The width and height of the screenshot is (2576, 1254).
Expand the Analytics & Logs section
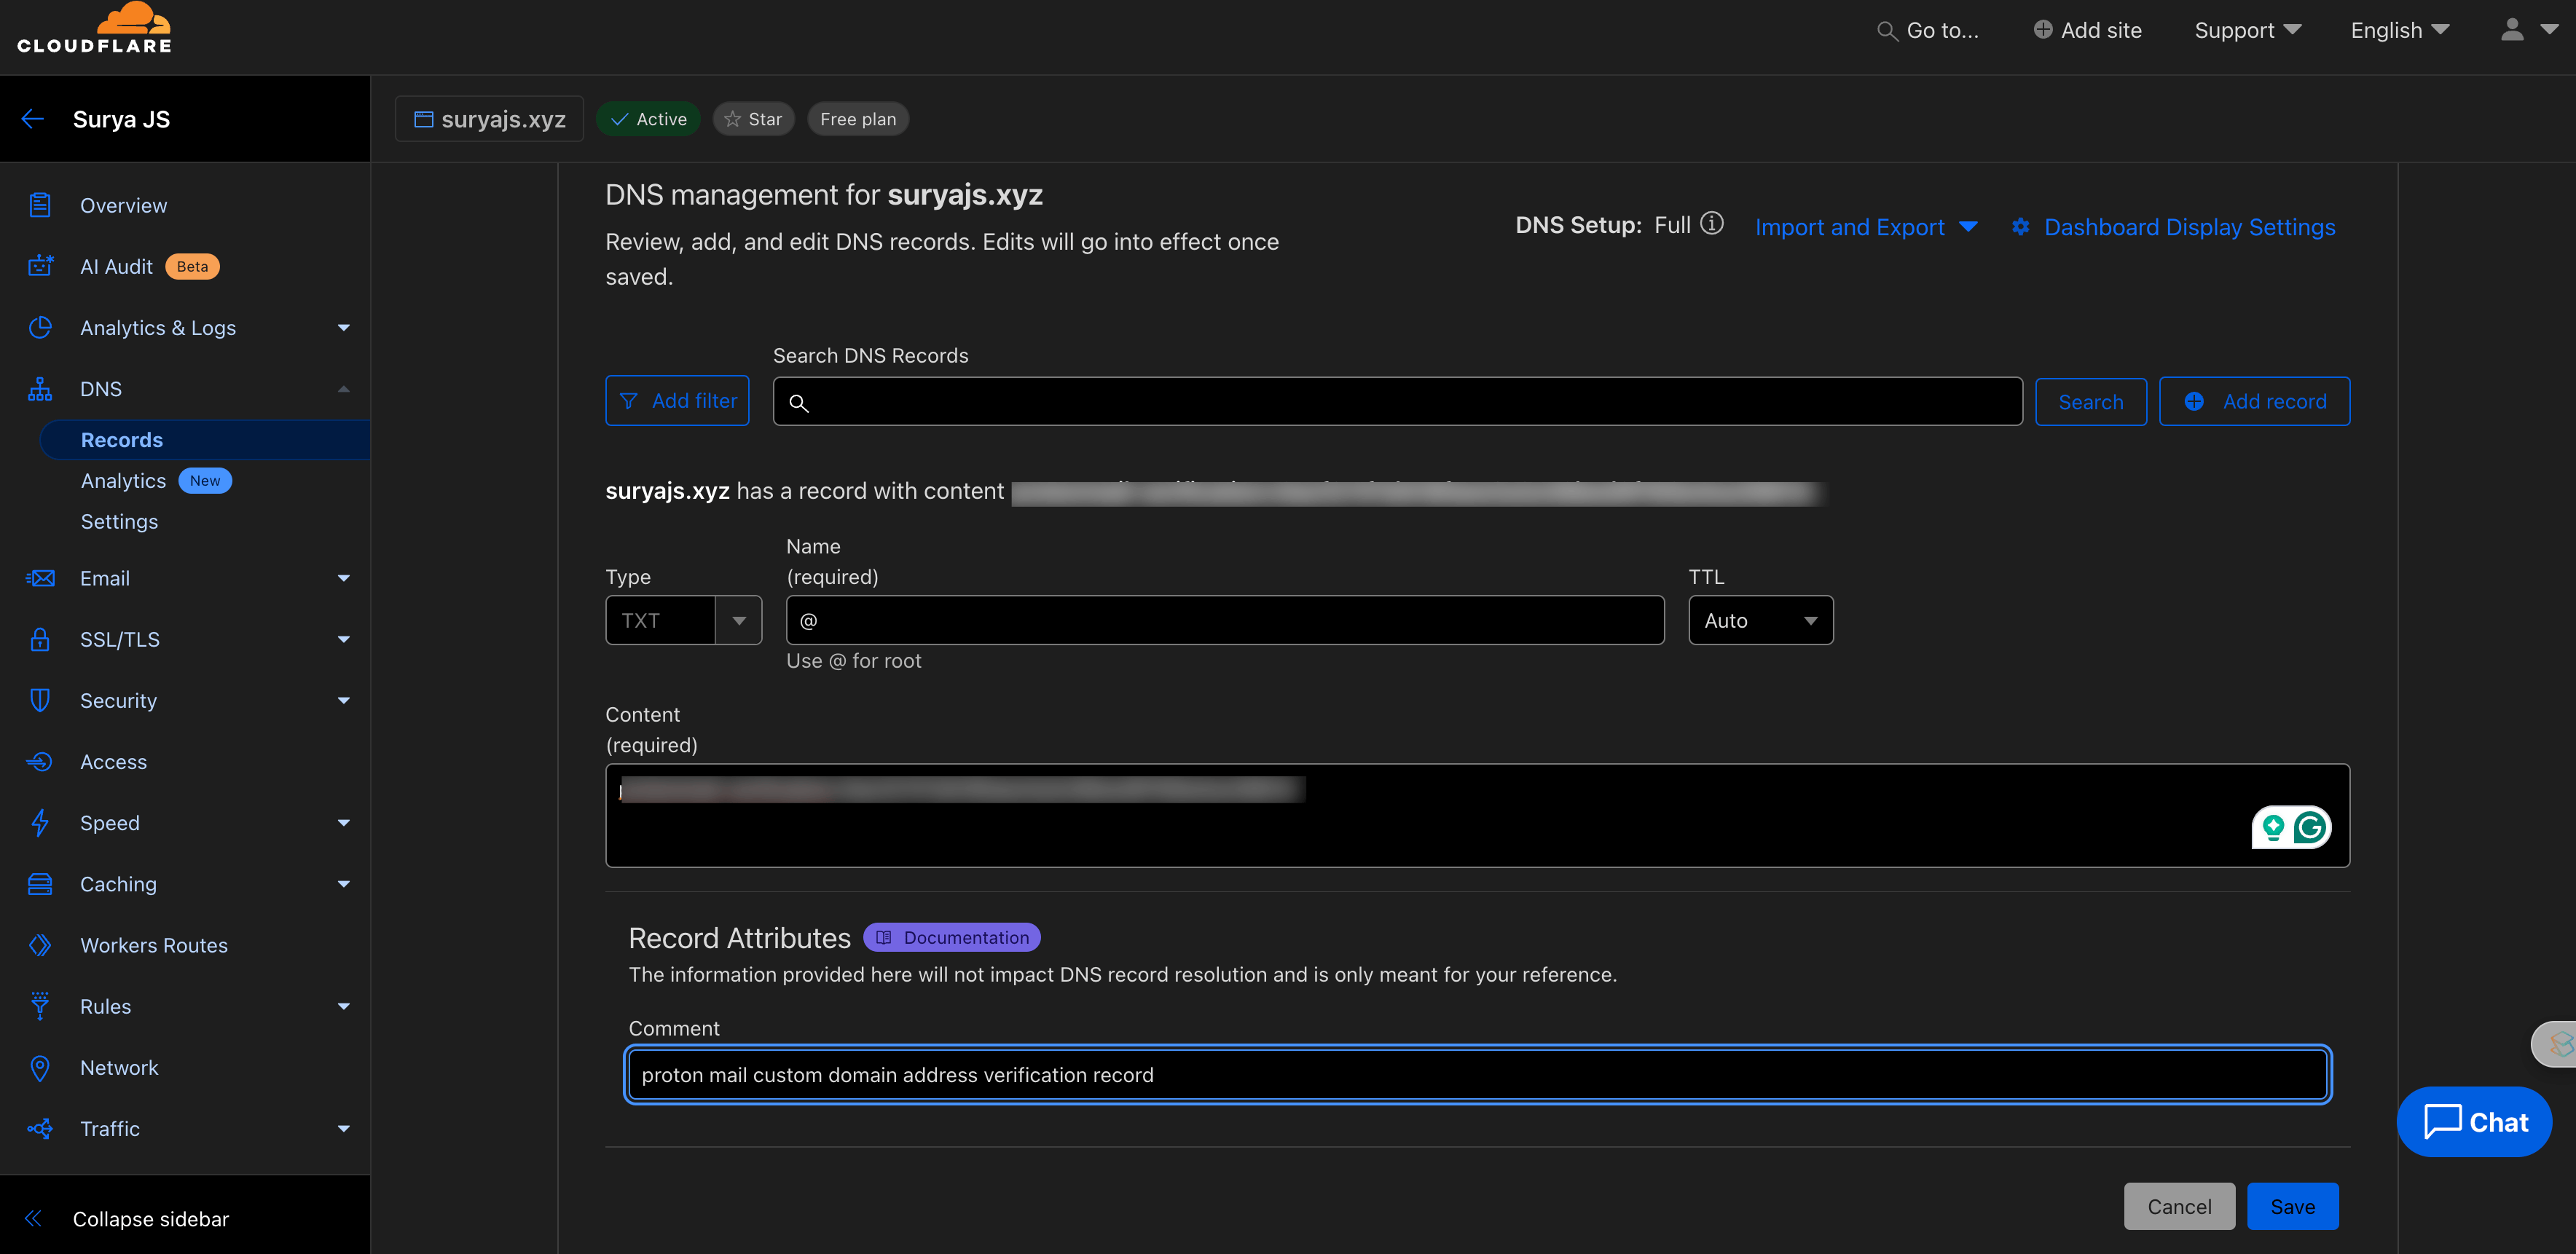pyautogui.click(x=344, y=328)
